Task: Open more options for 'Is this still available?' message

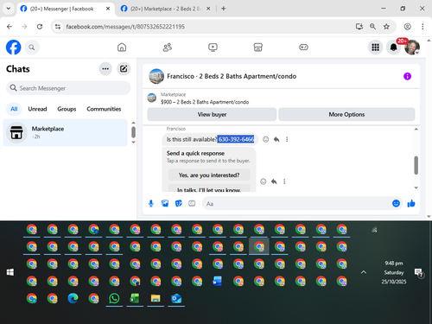Action: pyautogui.click(x=287, y=139)
